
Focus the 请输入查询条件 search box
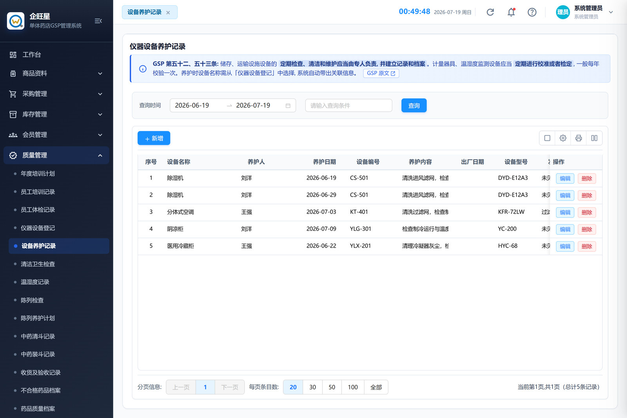point(349,105)
